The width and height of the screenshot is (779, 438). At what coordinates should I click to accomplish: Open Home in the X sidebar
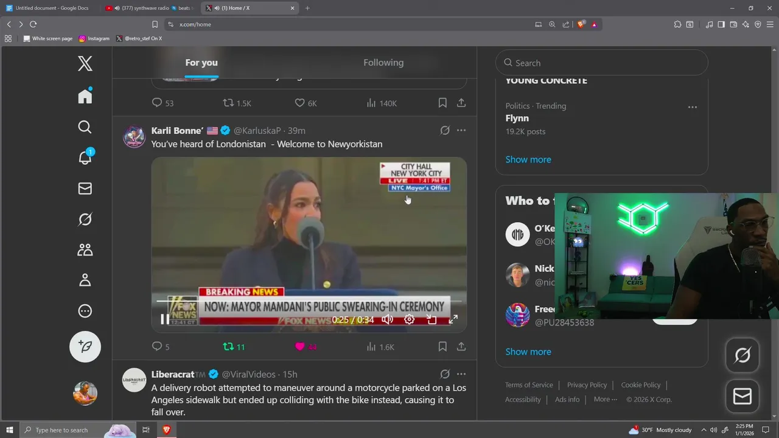[85, 96]
